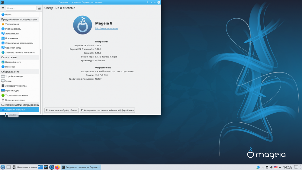Click the update notifier tray icon
The image size is (302, 170).
pyautogui.click(x=258, y=167)
